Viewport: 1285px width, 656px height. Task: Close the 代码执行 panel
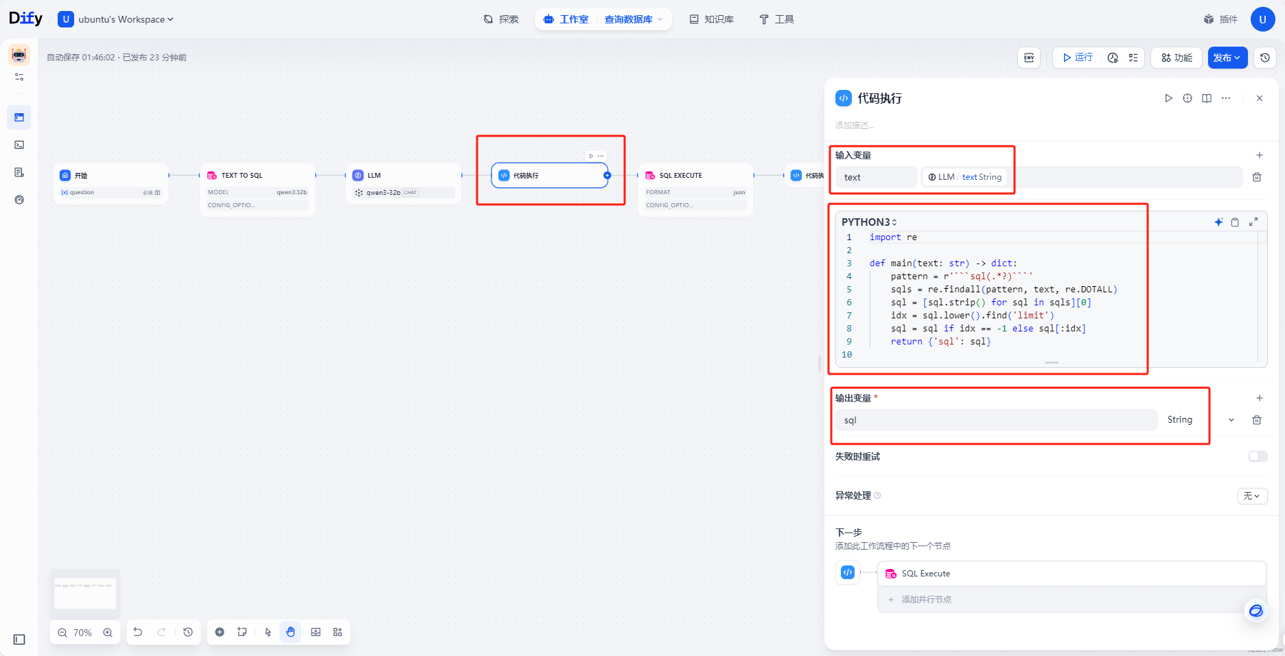[1260, 98]
